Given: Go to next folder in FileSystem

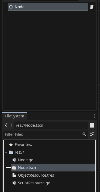Looking at the screenshot, I should 11,125.
